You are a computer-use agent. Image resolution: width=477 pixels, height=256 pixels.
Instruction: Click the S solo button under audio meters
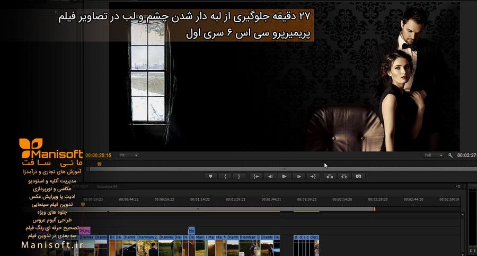coord(471,251)
